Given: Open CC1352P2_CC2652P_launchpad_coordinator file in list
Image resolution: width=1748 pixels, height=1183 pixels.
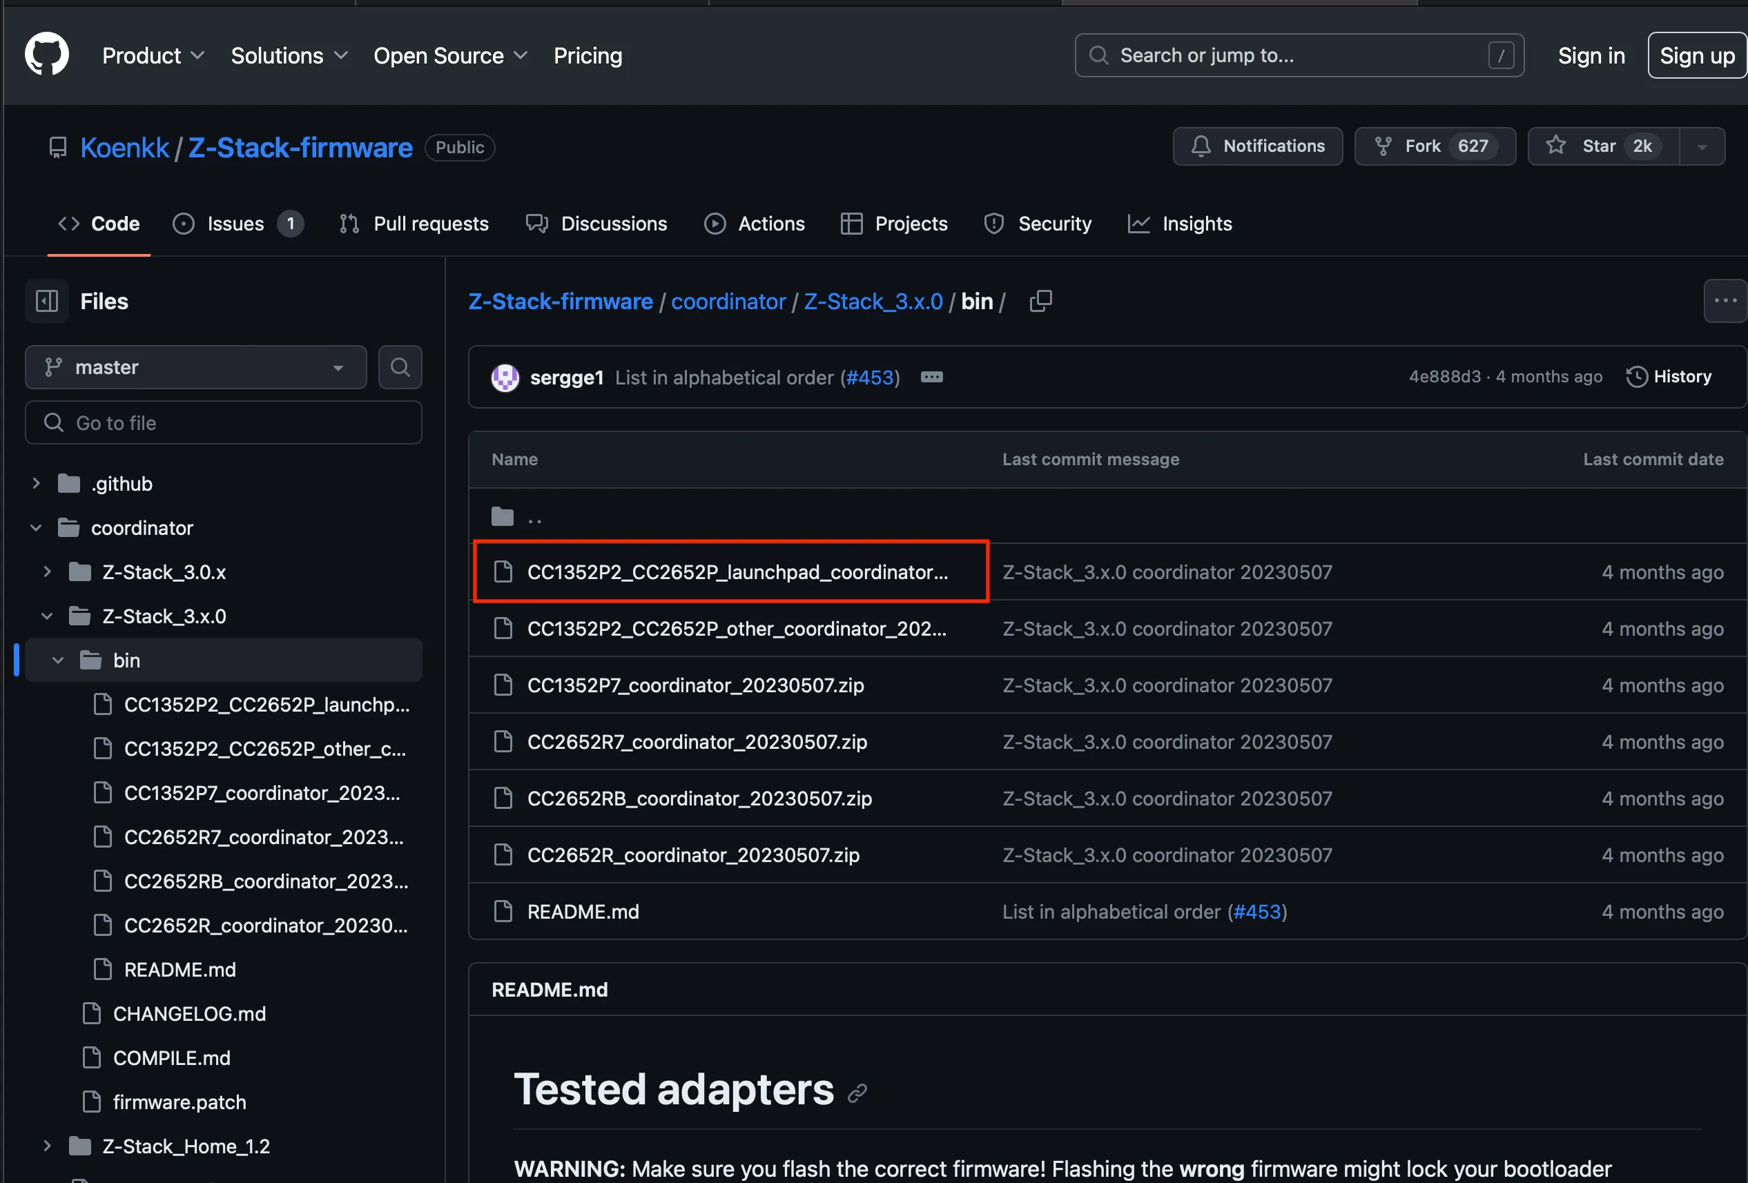Looking at the screenshot, I should 737,572.
